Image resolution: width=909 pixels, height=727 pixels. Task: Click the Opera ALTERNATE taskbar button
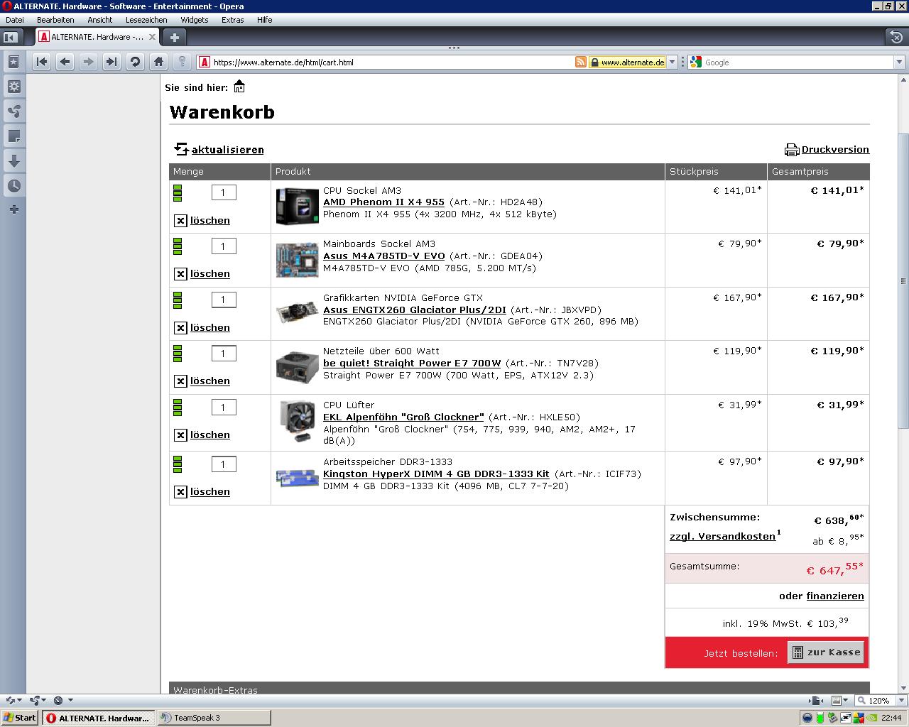pyautogui.click(x=98, y=718)
